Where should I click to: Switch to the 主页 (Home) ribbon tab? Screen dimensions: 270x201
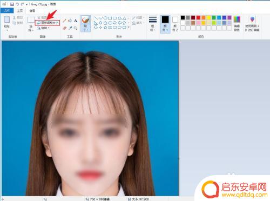tap(20, 11)
